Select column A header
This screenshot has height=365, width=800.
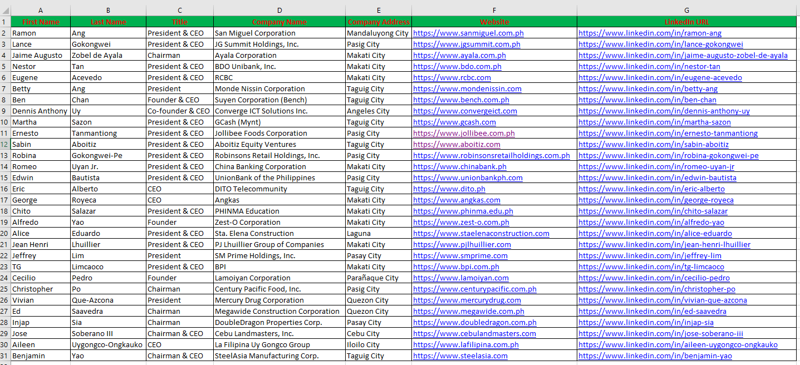41,10
